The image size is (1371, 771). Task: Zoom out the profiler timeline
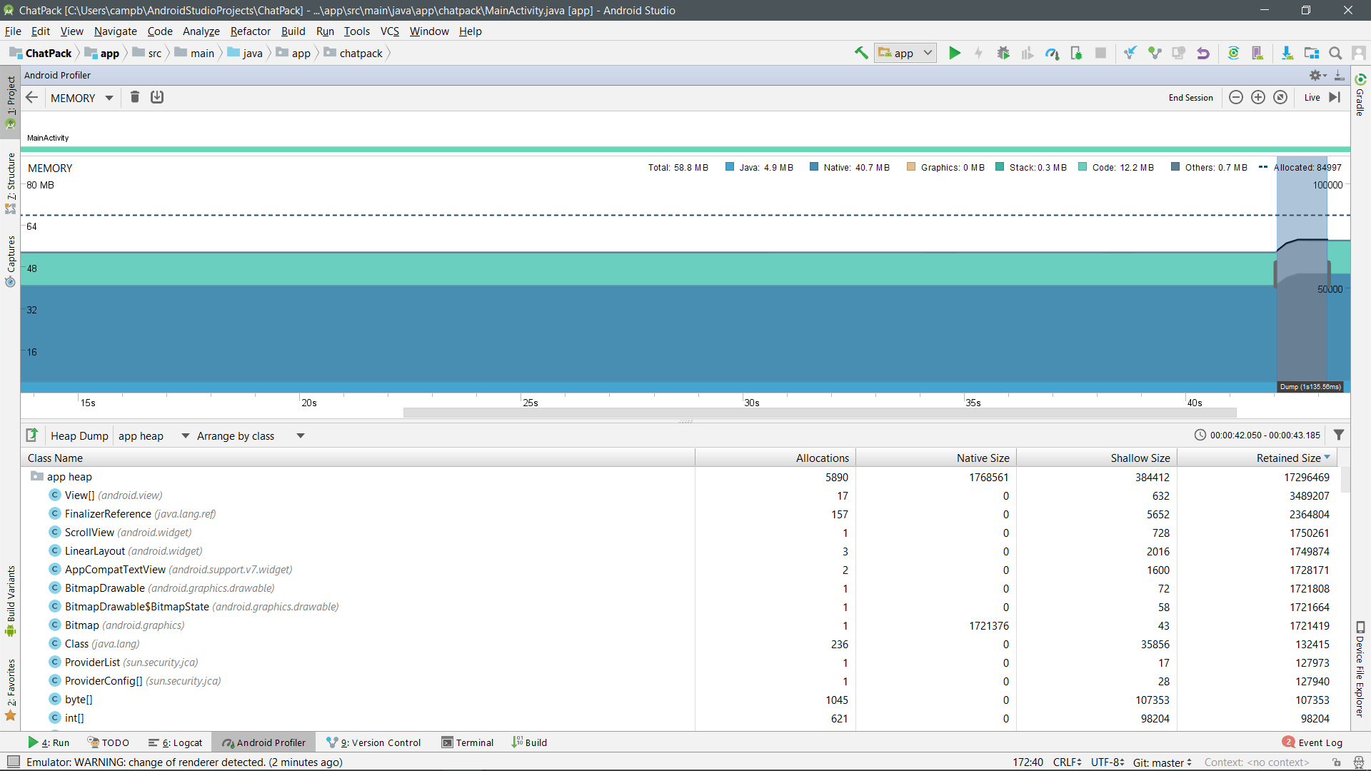coord(1236,98)
